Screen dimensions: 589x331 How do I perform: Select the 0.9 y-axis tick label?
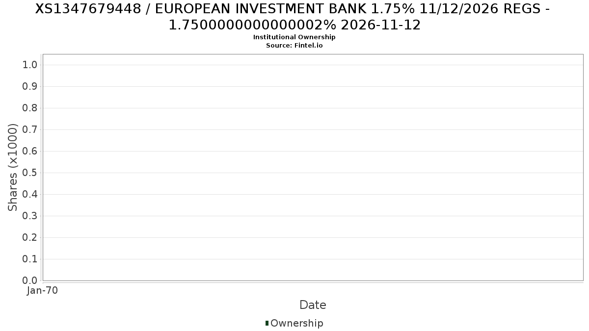tap(30, 86)
